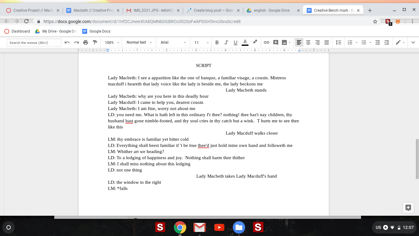Select the Paint format tool
The height and width of the screenshot is (236, 419).
95,42
